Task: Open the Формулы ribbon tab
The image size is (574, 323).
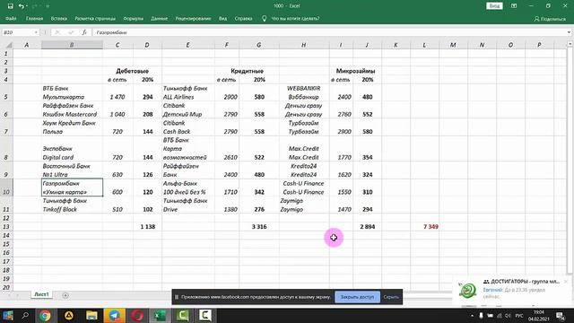Action: point(134,18)
